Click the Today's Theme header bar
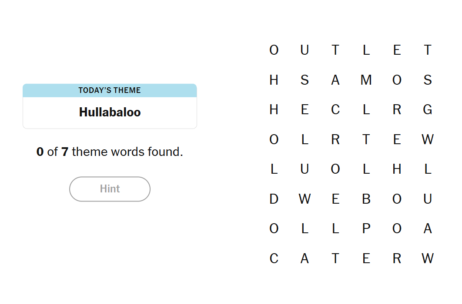Viewport: 462px width, 304px height. coord(110,90)
